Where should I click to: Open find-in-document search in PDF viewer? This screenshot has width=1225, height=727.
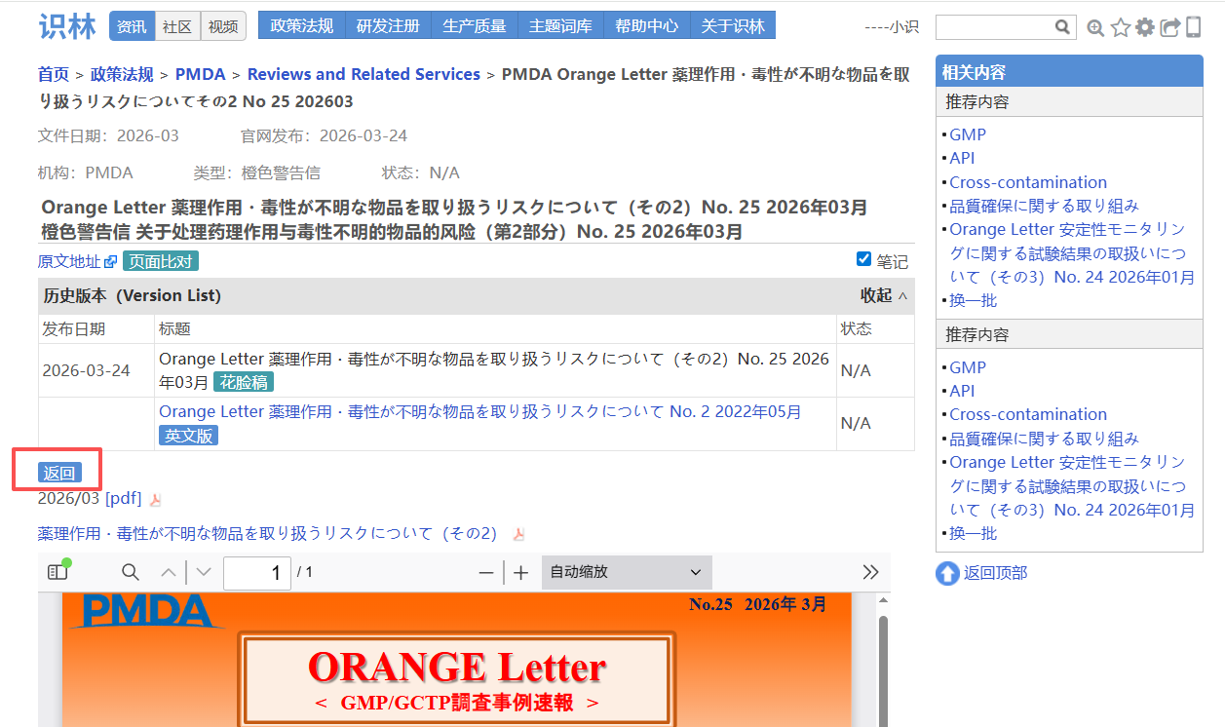(130, 572)
